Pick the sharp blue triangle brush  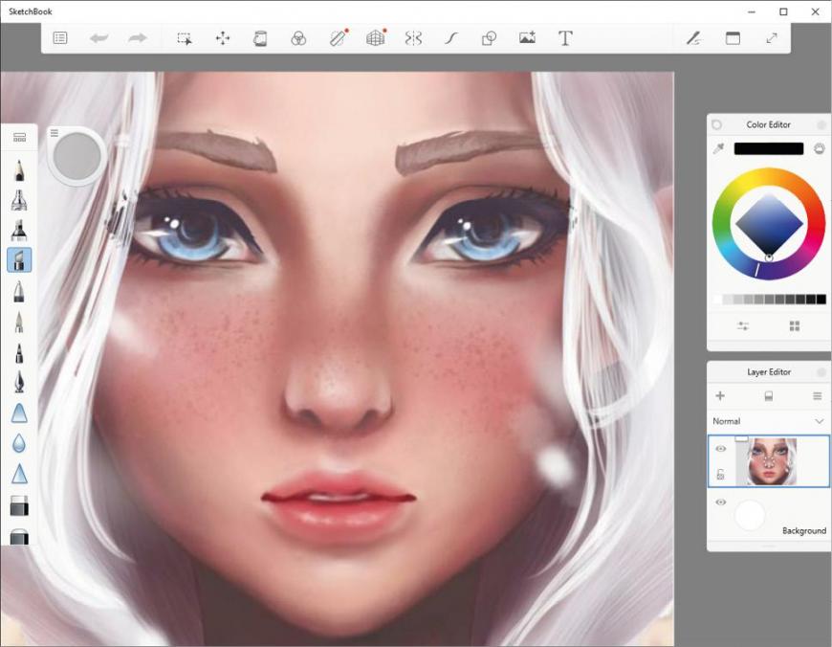pyautogui.click(x=19, y=474)
